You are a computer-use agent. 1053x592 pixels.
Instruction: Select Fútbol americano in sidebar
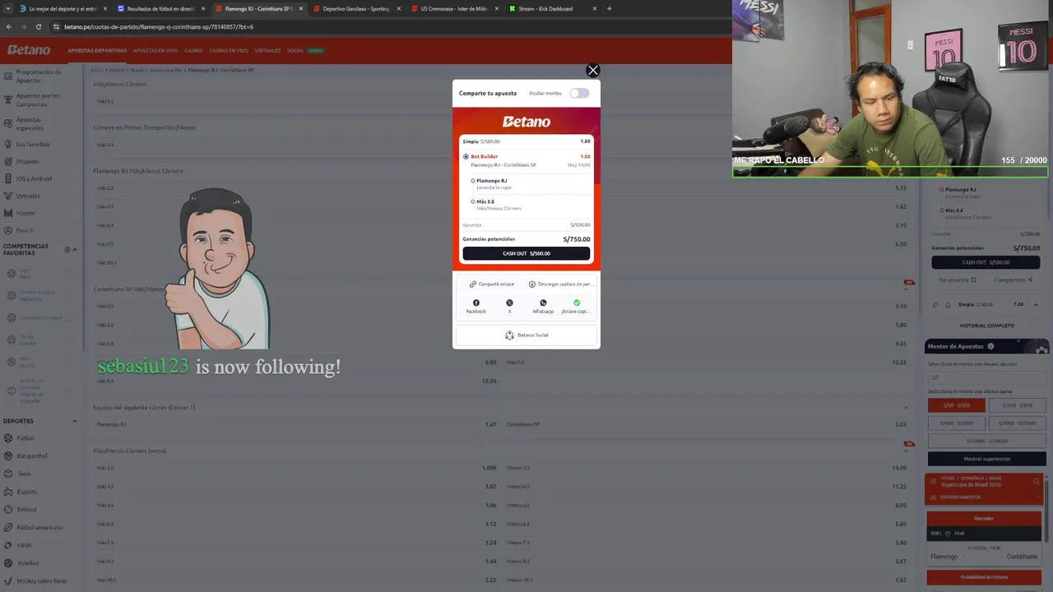pyautogui.click(x=41, y=528)
